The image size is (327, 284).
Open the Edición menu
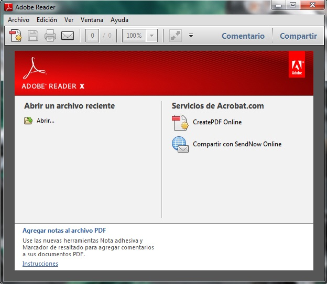tap(47, 20)
